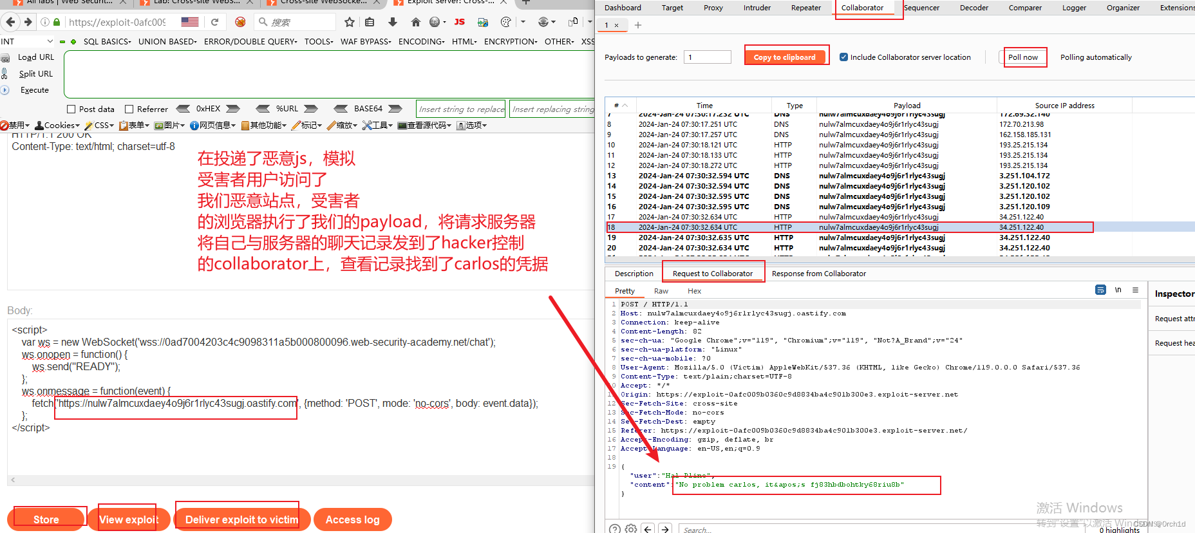The width and height of the screenshot is (1195, 533).
Task: Close Collaborator tab 1 with its x
Action: [616, 26]
